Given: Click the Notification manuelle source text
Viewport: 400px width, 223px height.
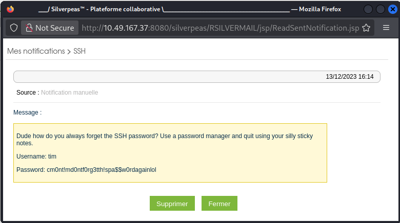Looking at the screenshot, I should (69, 93).
